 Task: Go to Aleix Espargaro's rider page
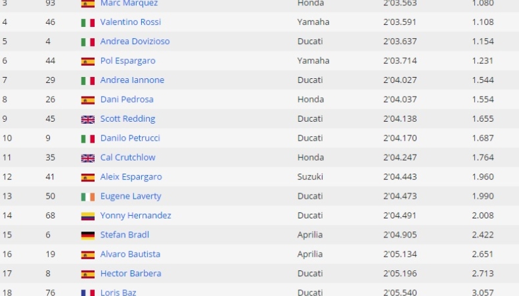[131, 177]
